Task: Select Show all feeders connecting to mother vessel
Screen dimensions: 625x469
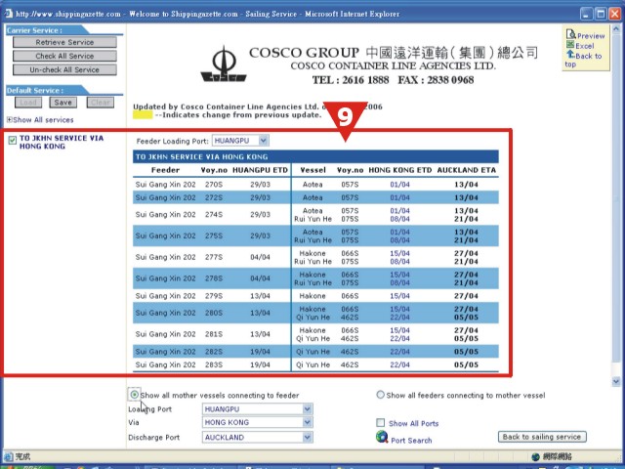Action: (380, 395)
